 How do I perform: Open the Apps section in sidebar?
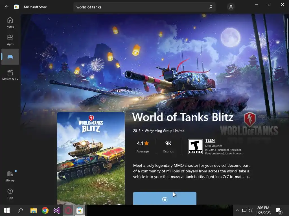point(10,40)
